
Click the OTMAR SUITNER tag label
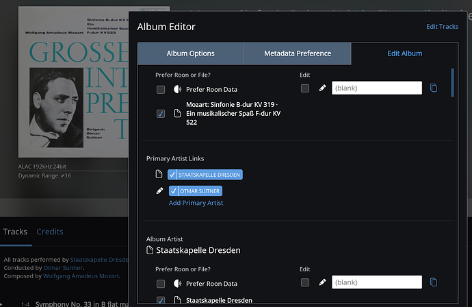200,191
